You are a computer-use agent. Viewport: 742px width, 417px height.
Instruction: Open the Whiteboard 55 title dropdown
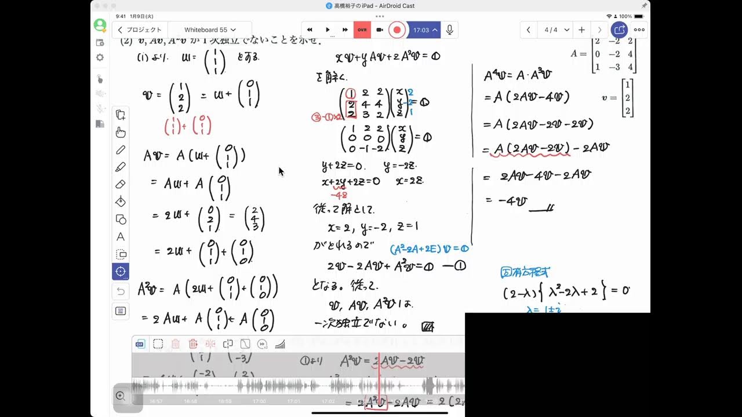210,30
